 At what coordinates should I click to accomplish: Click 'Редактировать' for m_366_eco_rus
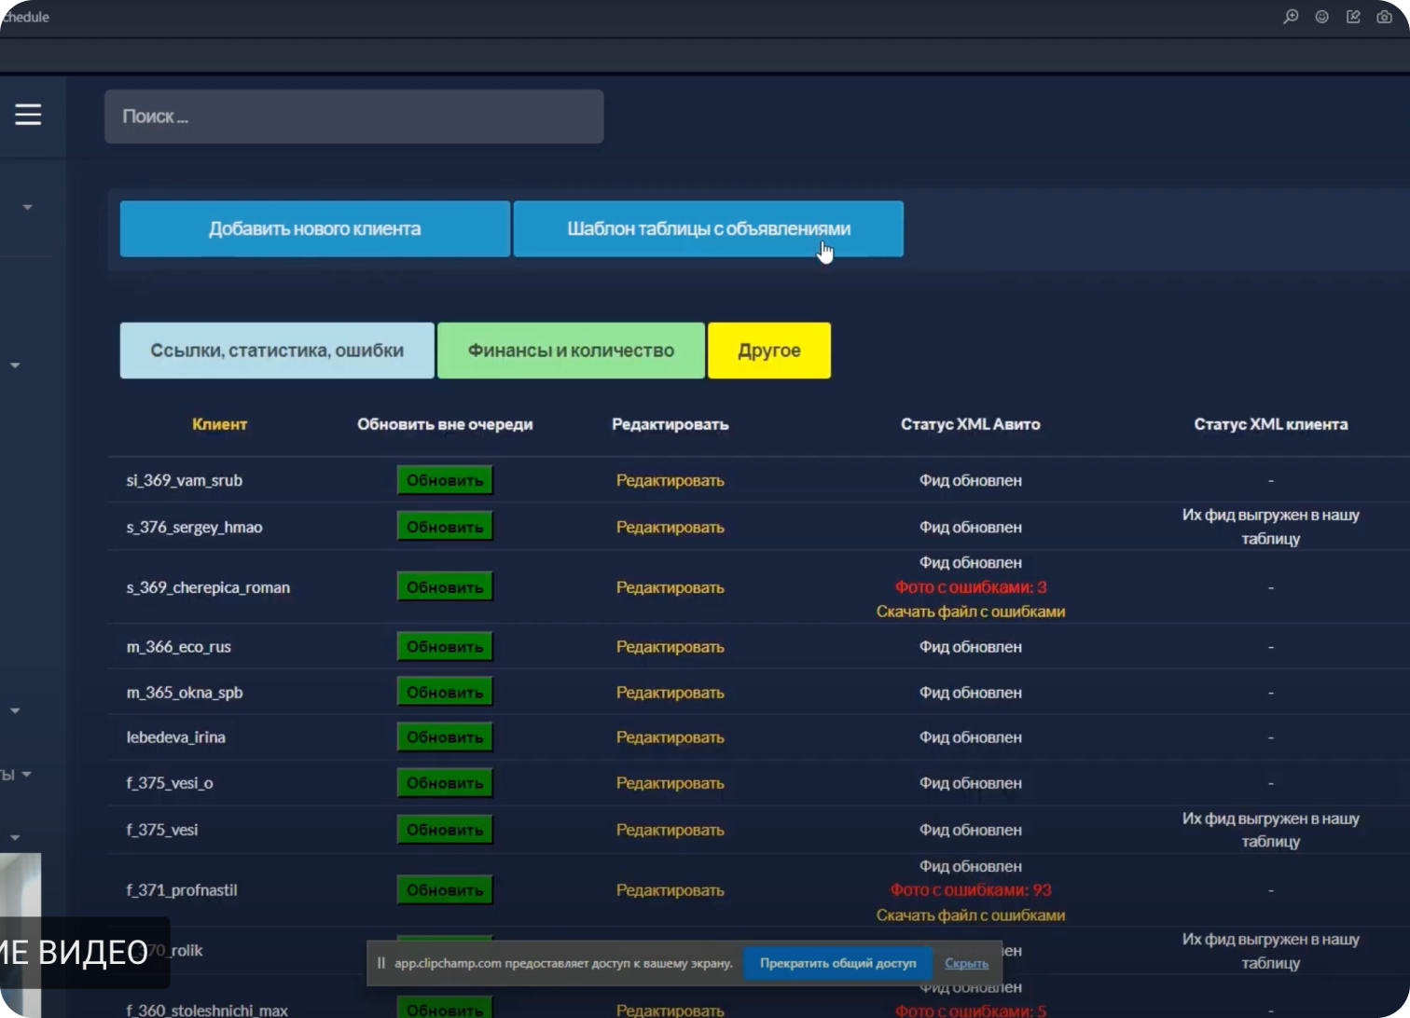[670, 647]
